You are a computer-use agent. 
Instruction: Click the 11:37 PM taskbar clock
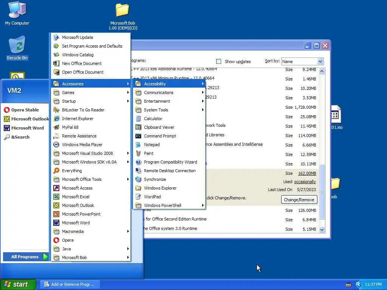point(373,284)
